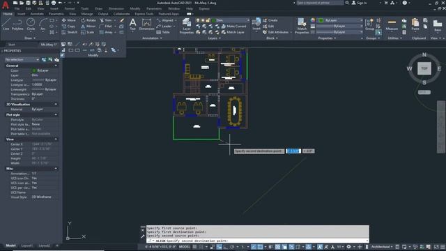Click the Erase pencil icon
Screen dimensions: 446x251
tap(122, 20)
